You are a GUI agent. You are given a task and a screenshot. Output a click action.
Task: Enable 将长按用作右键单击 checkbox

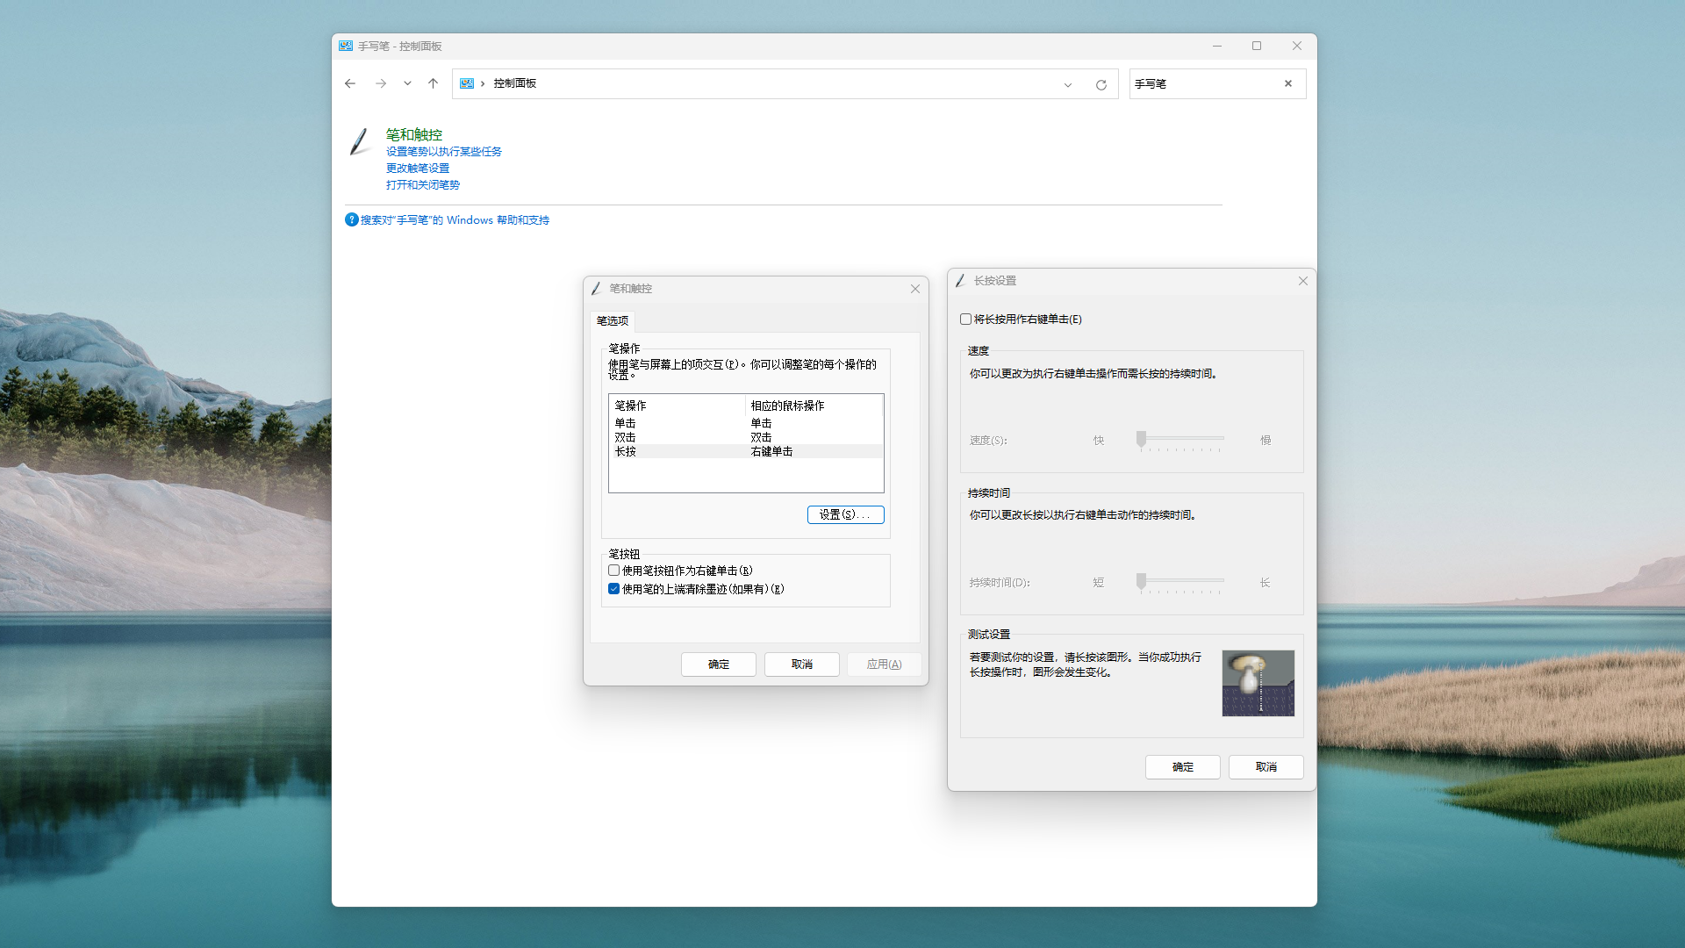click(x=966, y=320)
